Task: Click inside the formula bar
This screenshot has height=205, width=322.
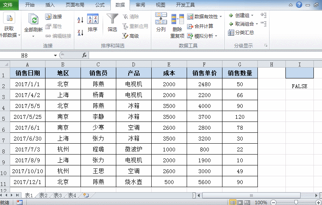Action: 205,55
